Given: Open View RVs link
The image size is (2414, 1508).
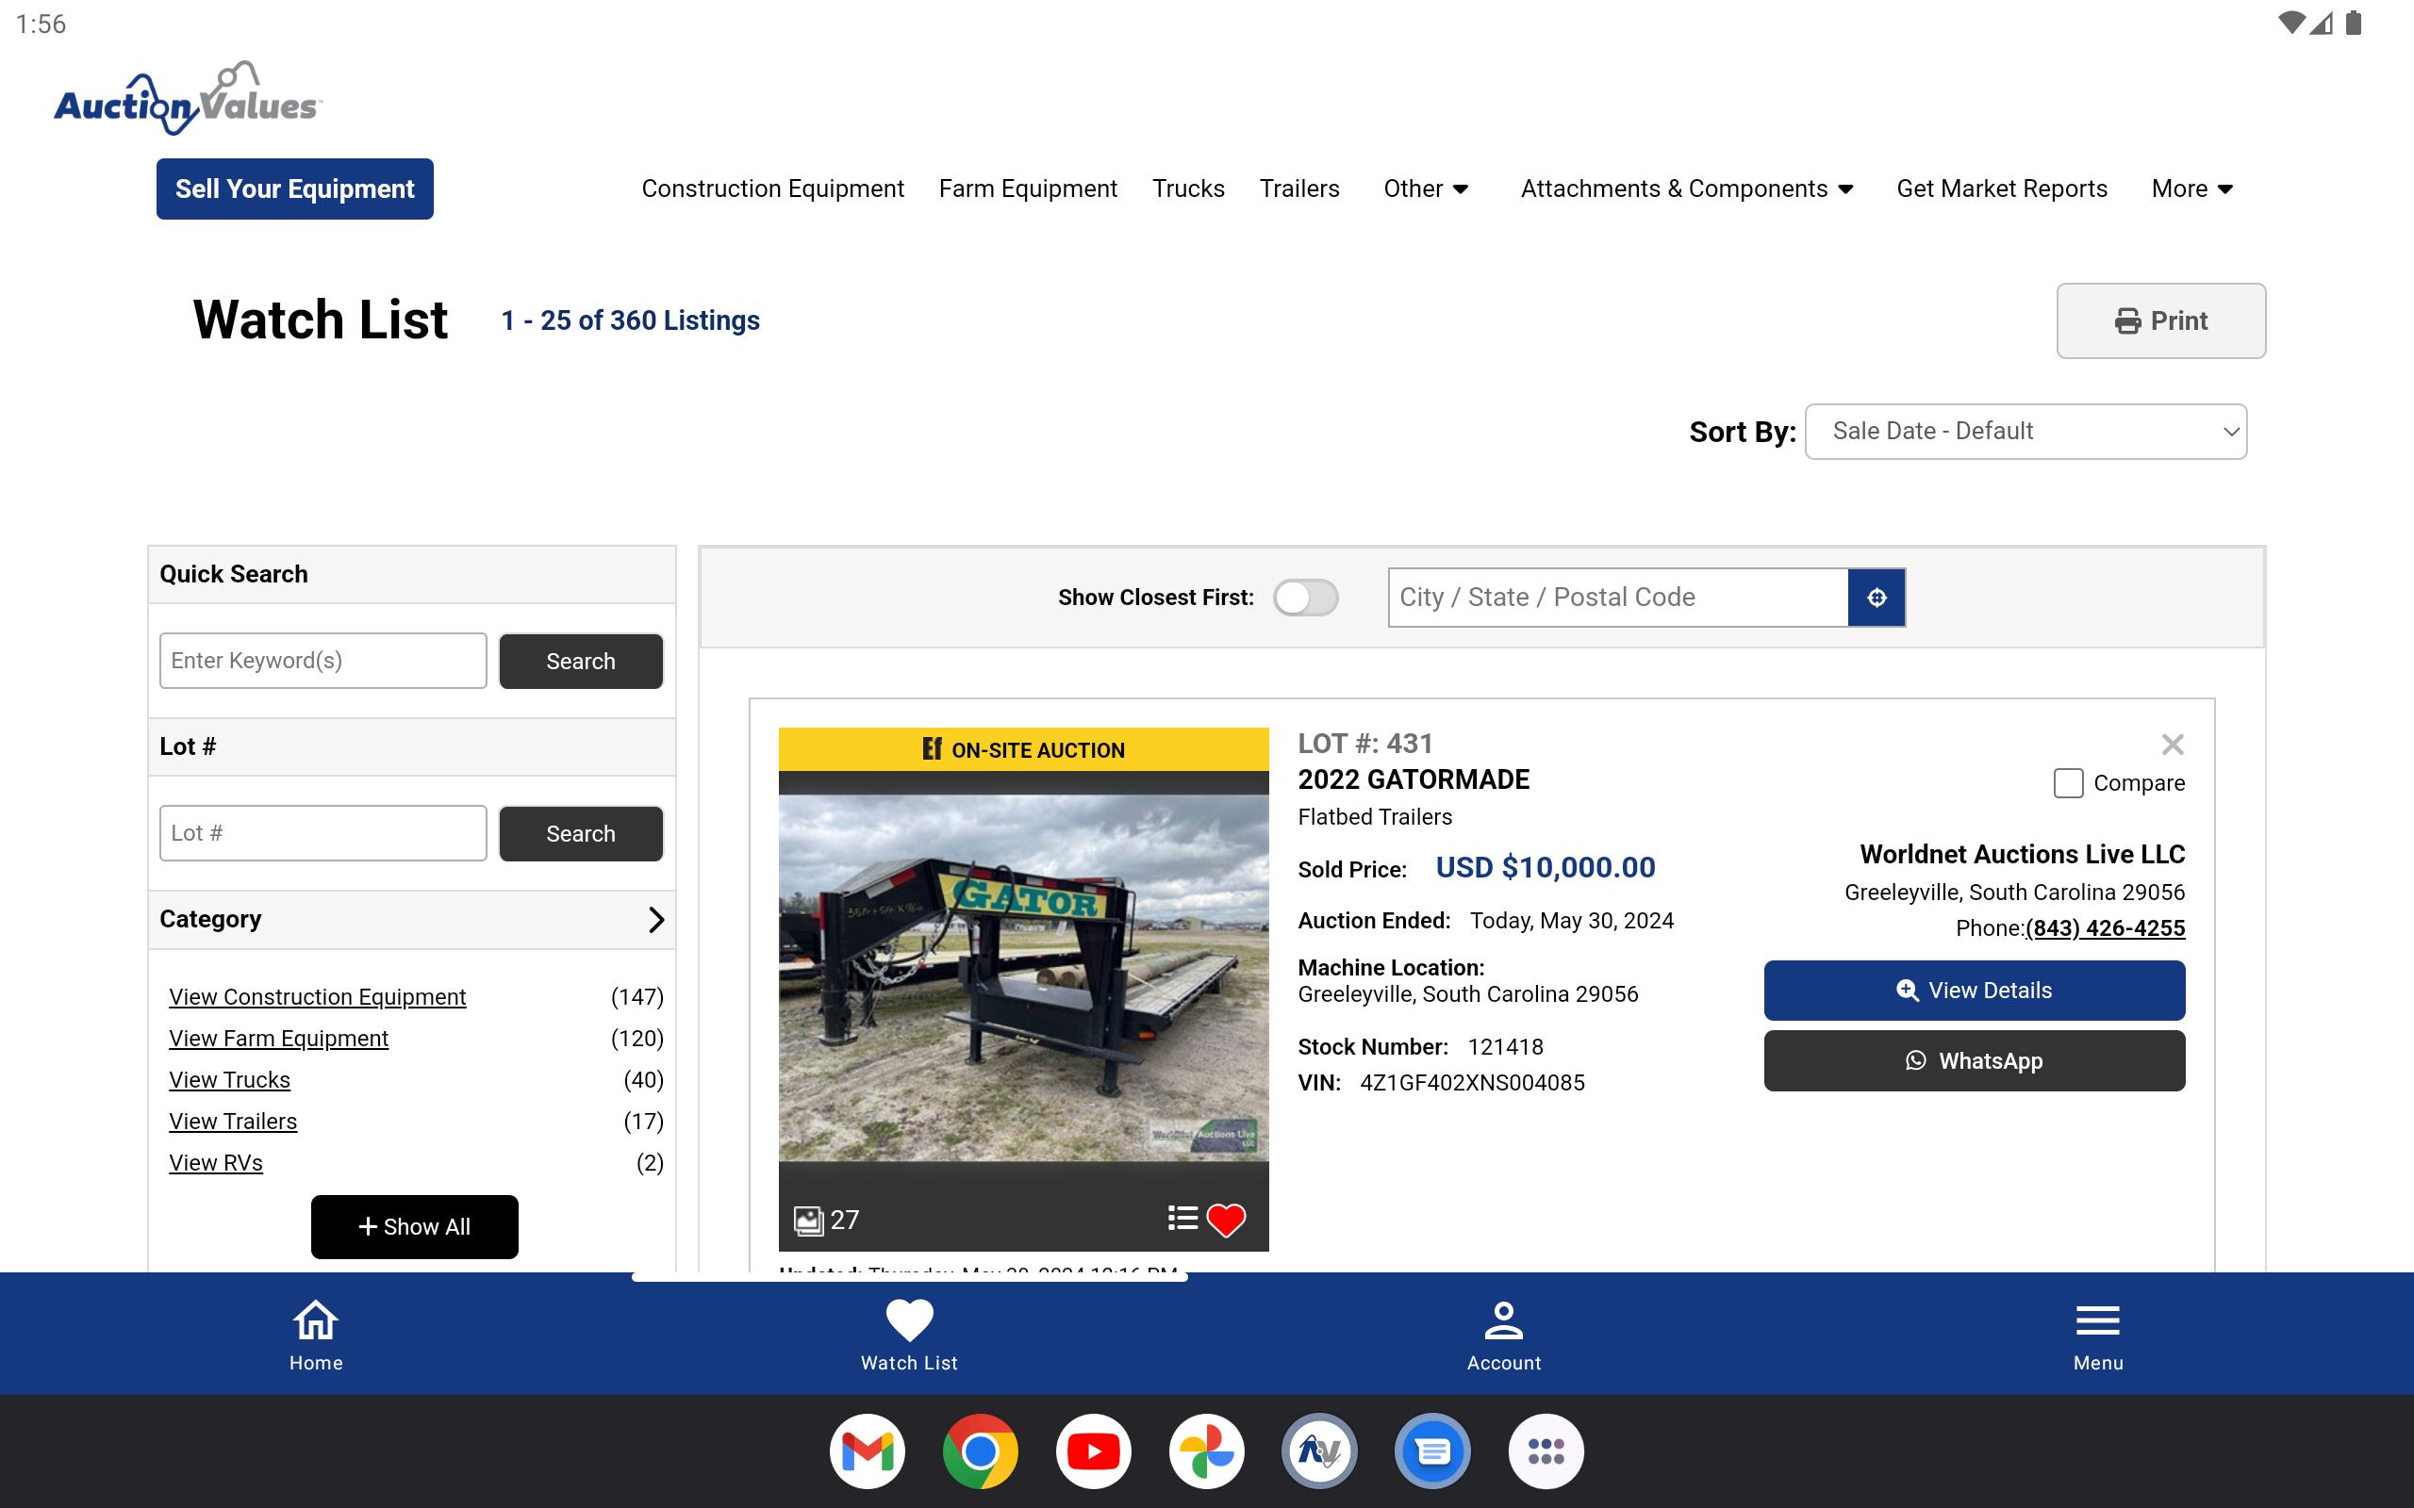Looking at the screenshot, I should 215,1163.
